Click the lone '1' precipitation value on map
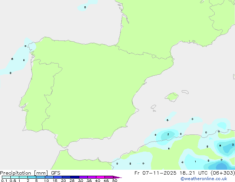 coord(195,162)
